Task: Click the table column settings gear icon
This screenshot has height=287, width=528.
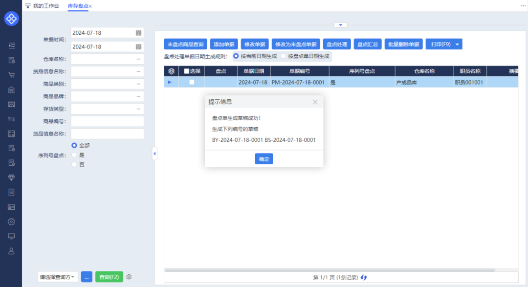Action: click(171, 71)
